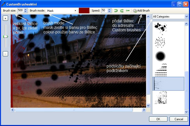Select the grunge speckle brush at bottom
190x126 pixels.
tap(161, 98)
